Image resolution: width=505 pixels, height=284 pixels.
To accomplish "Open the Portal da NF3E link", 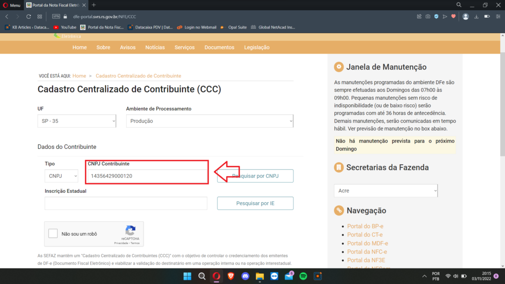I will click(366, 260).
